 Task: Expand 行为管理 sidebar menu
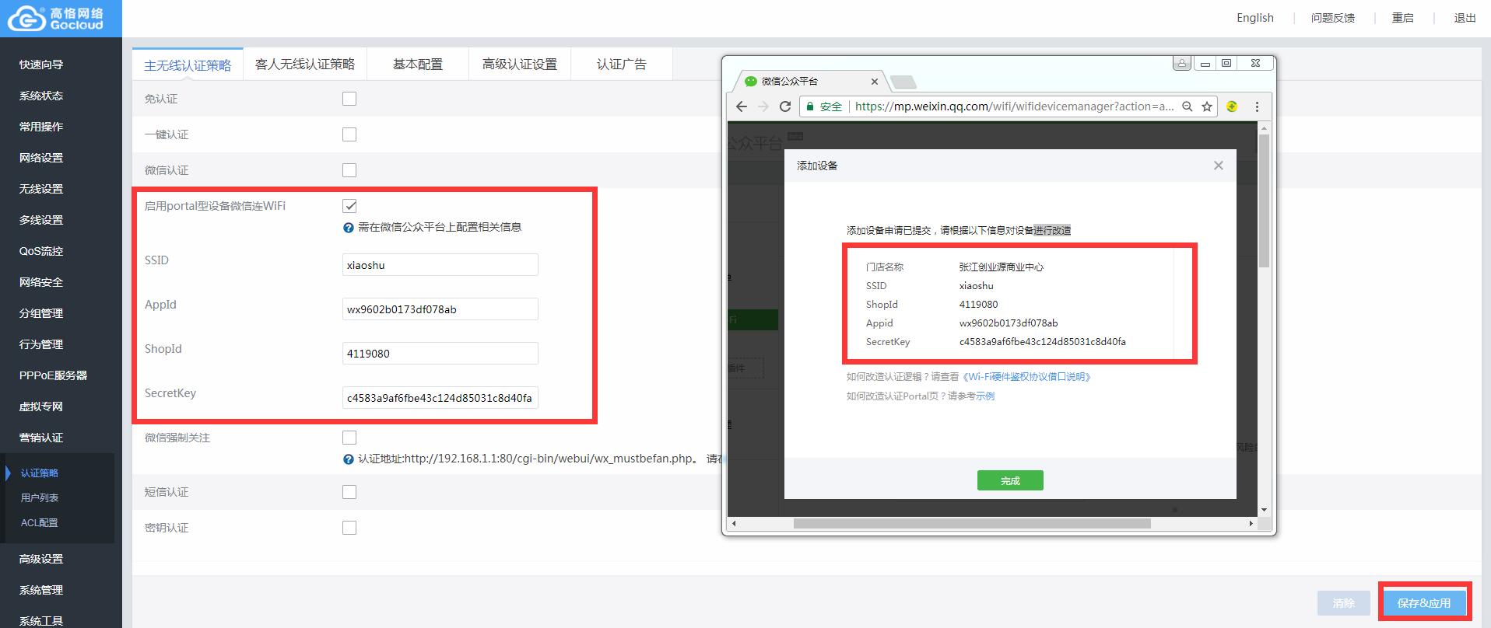[x=41, y=344]
